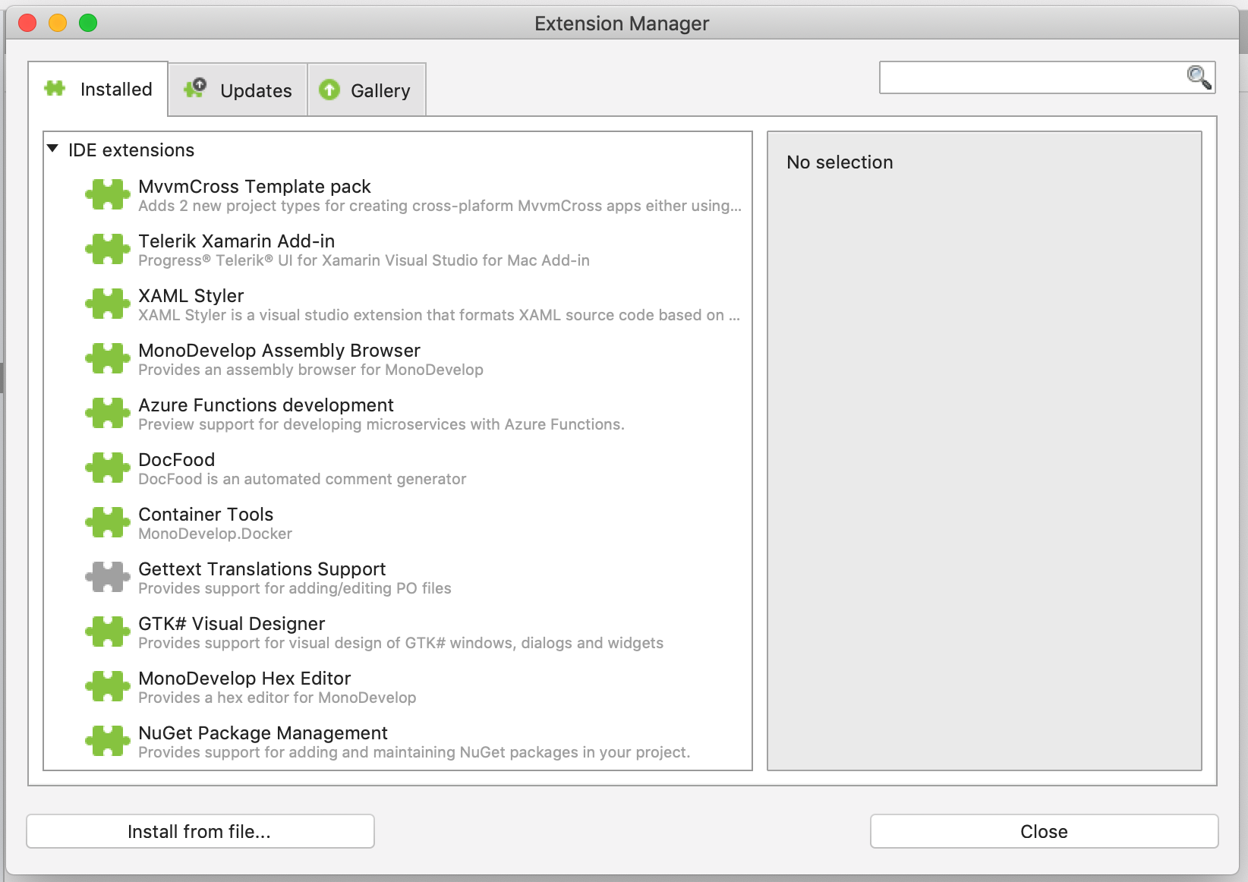Click 'DocFood is an automated comment generator' description
This screenshot has height=882, width=1248.
click(x=302, y=479)
